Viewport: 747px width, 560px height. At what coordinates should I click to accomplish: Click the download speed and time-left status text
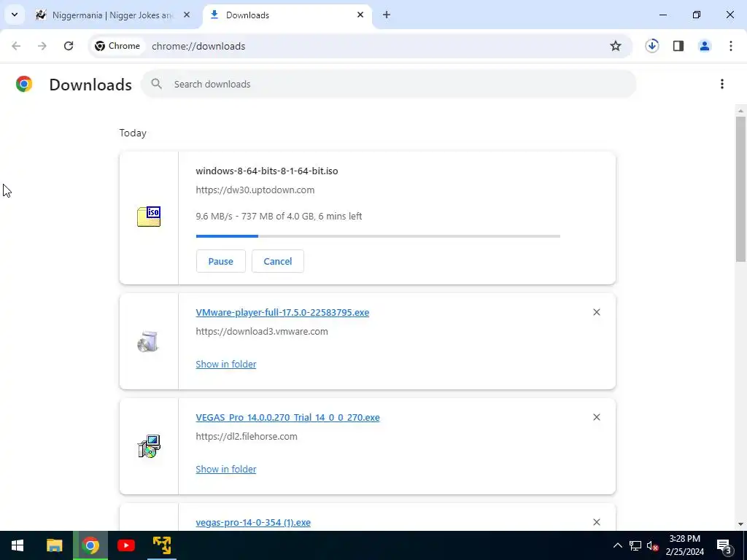279,216
